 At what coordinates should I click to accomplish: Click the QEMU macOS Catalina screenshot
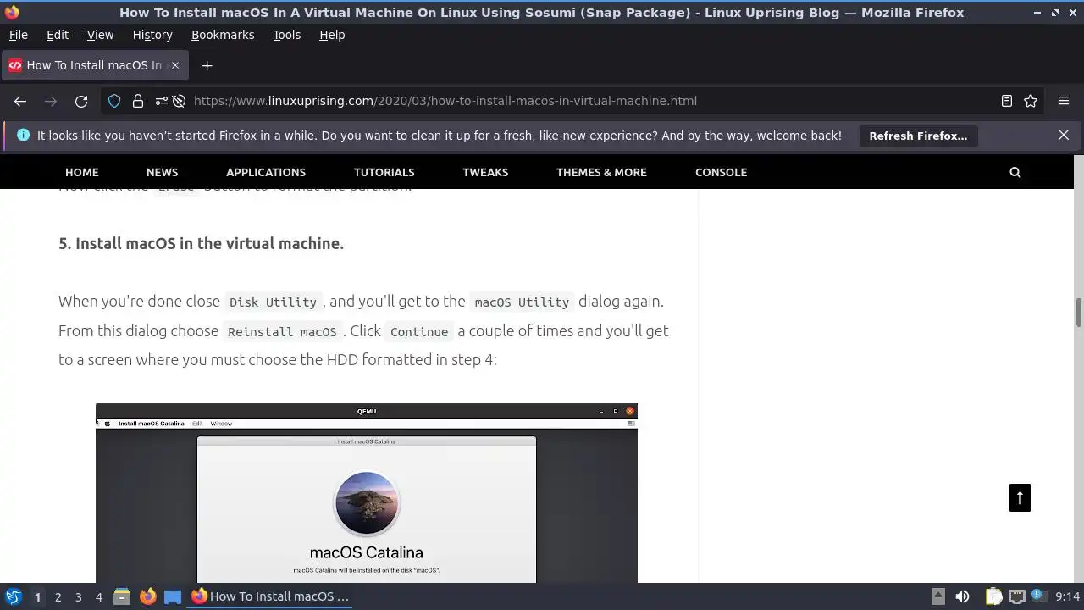pyautogui.click(x=367, y=493)
